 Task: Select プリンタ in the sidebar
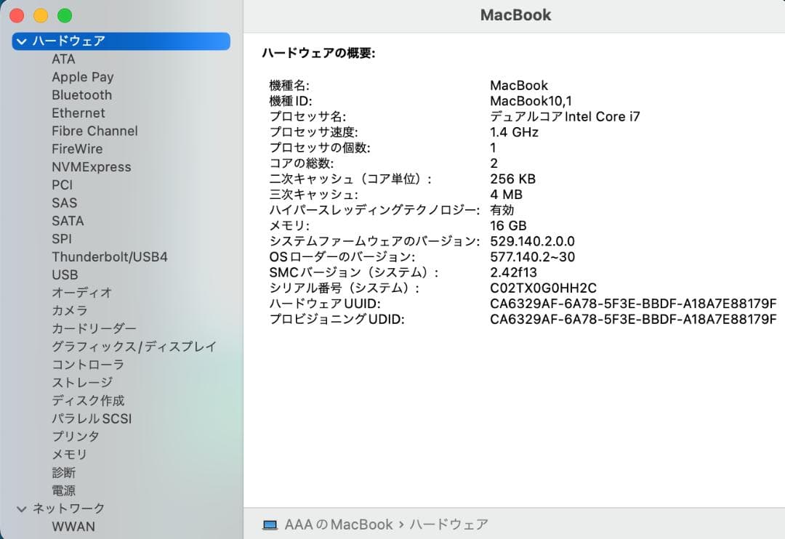coord(76,437)
